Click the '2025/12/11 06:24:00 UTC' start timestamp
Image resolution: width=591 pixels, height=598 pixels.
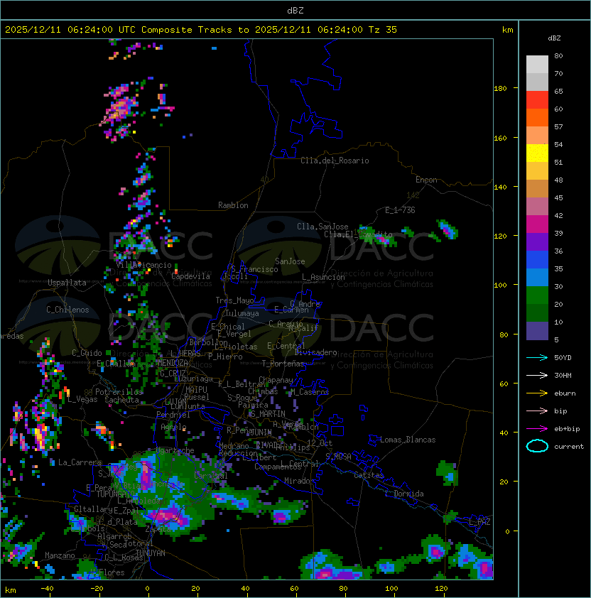coord(70,30)
